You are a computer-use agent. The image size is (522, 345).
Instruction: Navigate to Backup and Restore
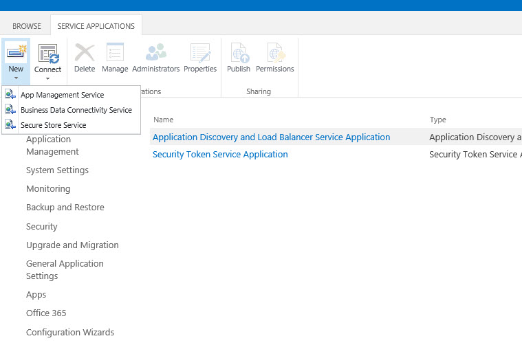point(65,207)
